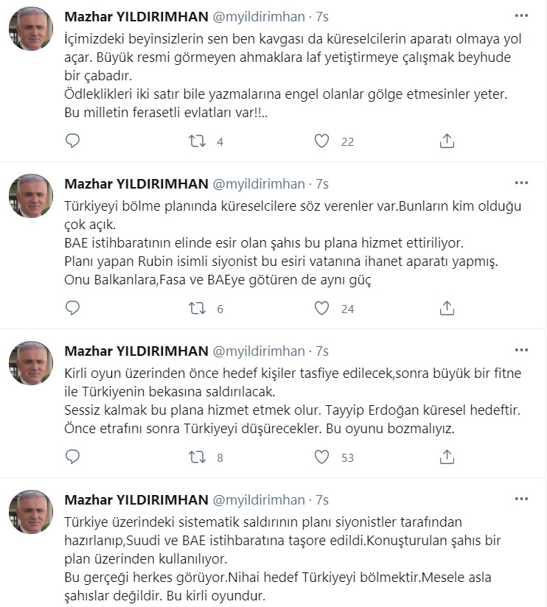Viewport: 547px width, 607px height.
Task: Open more options on the first tweet
Action: click(x=521, y=15)
